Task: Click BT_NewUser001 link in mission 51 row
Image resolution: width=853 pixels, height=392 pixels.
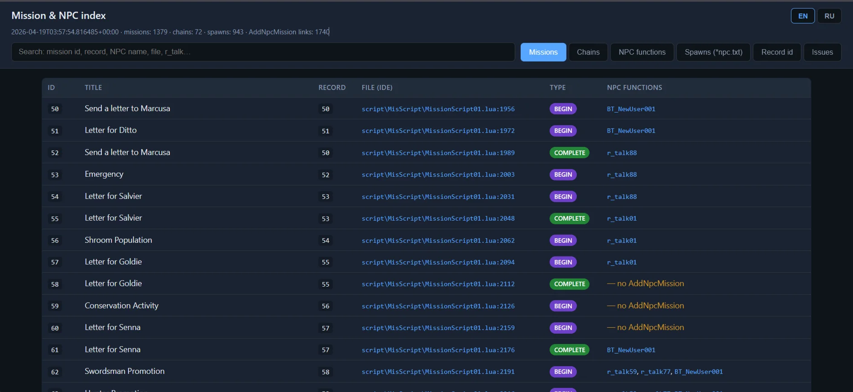Action: pyautogui.click(x=631, y=131)
